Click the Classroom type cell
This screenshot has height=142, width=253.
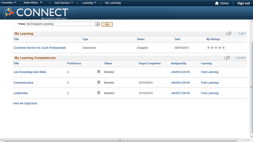tap(89, 48)
